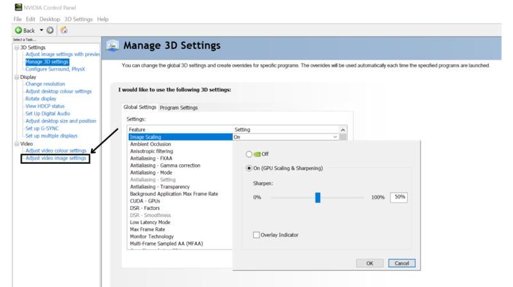
Task: Collapse the Display tree node
Action: pyautogui.click(x=16, y=76)
